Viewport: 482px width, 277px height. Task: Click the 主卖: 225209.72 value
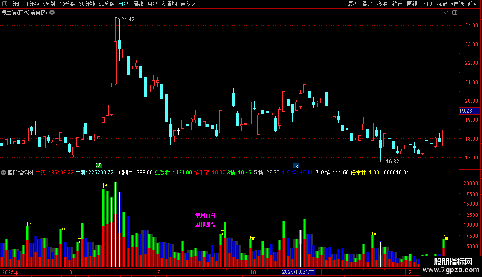point(94,173)
